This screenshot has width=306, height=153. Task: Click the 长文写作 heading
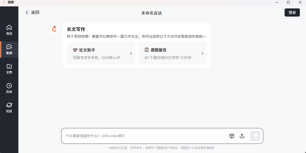tap(76, 29)
